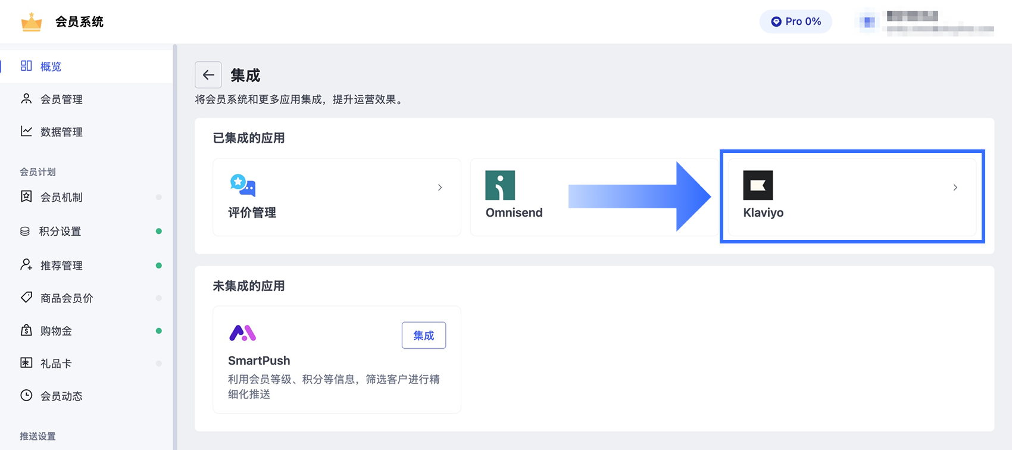Click the Pro badge circle icon

coord(776,21)
